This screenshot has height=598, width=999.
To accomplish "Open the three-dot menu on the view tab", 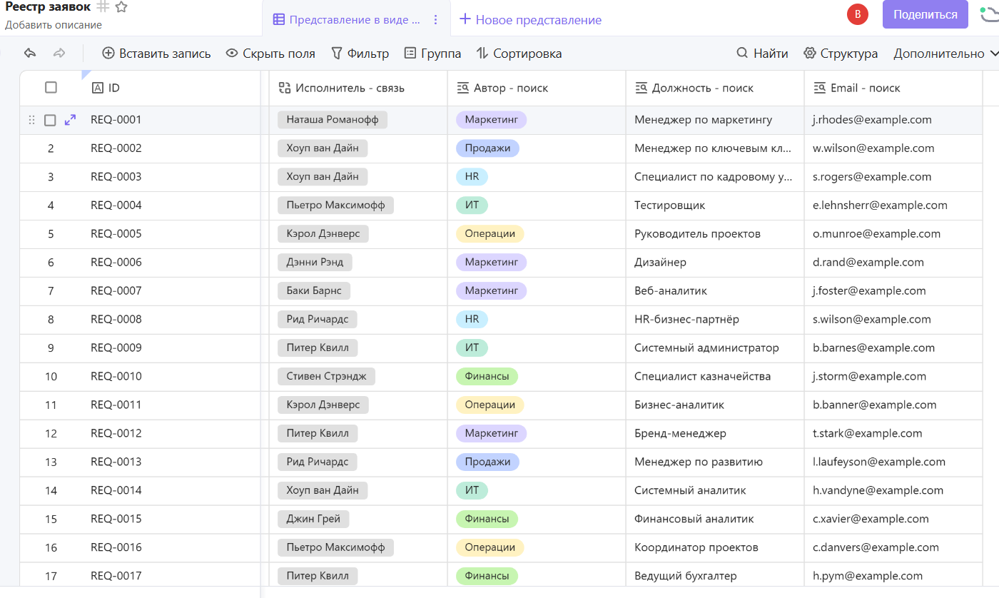I will click(436, 20).
